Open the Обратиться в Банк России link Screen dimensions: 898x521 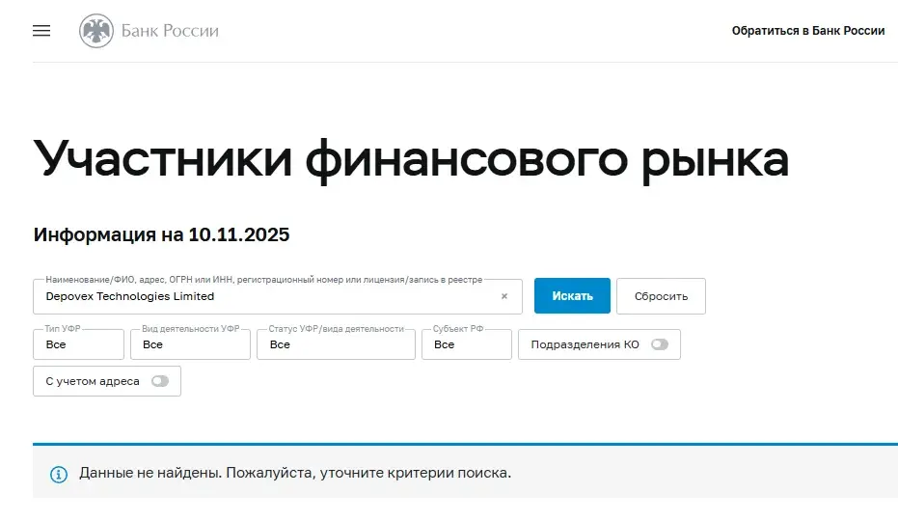808,31
